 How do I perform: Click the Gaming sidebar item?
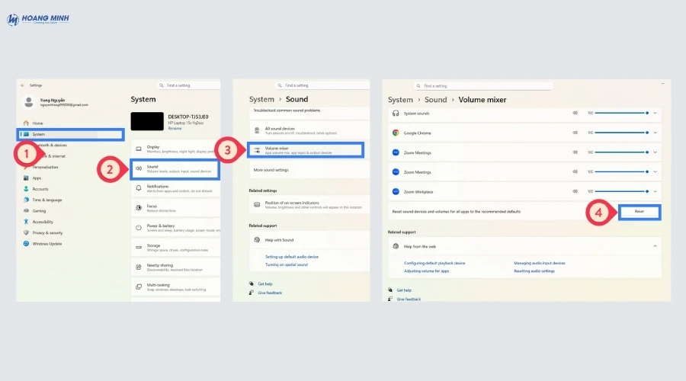tap(39, 211)
